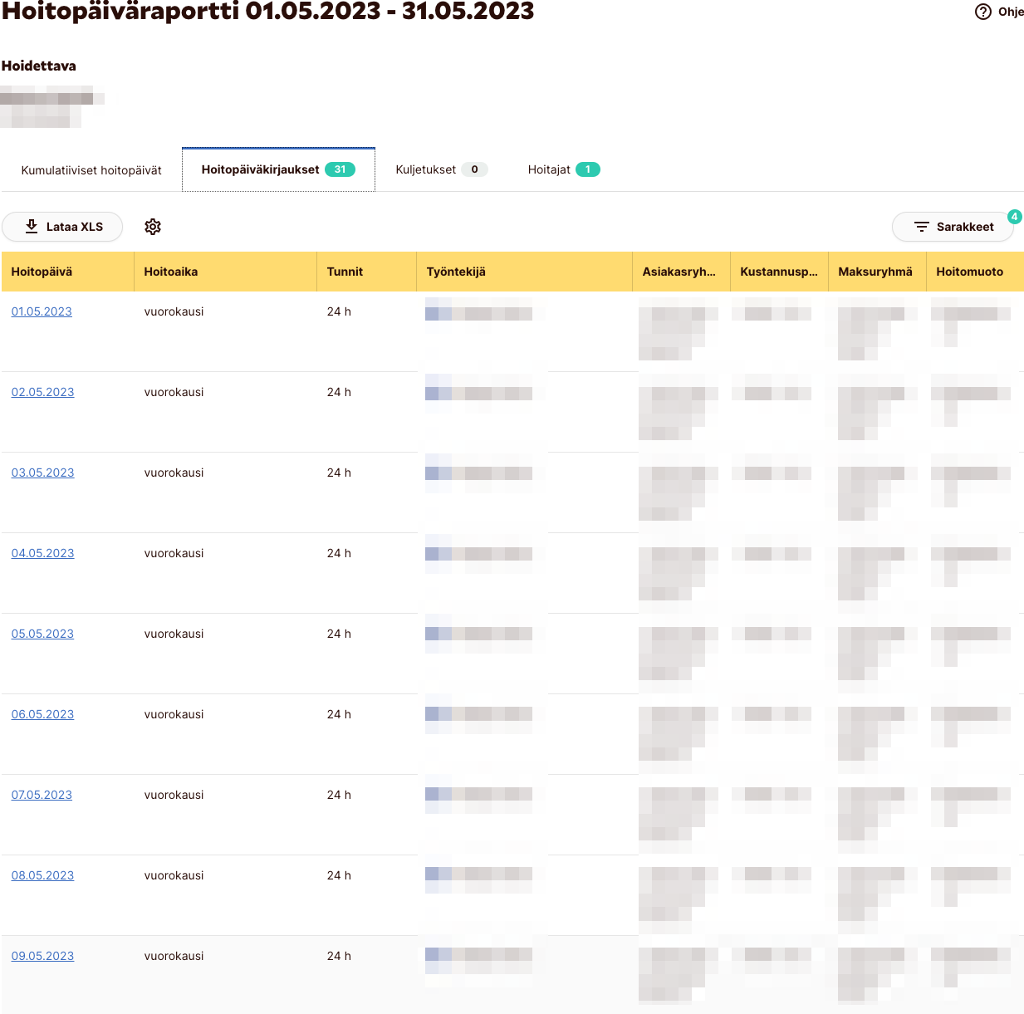Open the 02.05.2023 date link
This screenshot has height=1014, width=1024.
point(42,392)
